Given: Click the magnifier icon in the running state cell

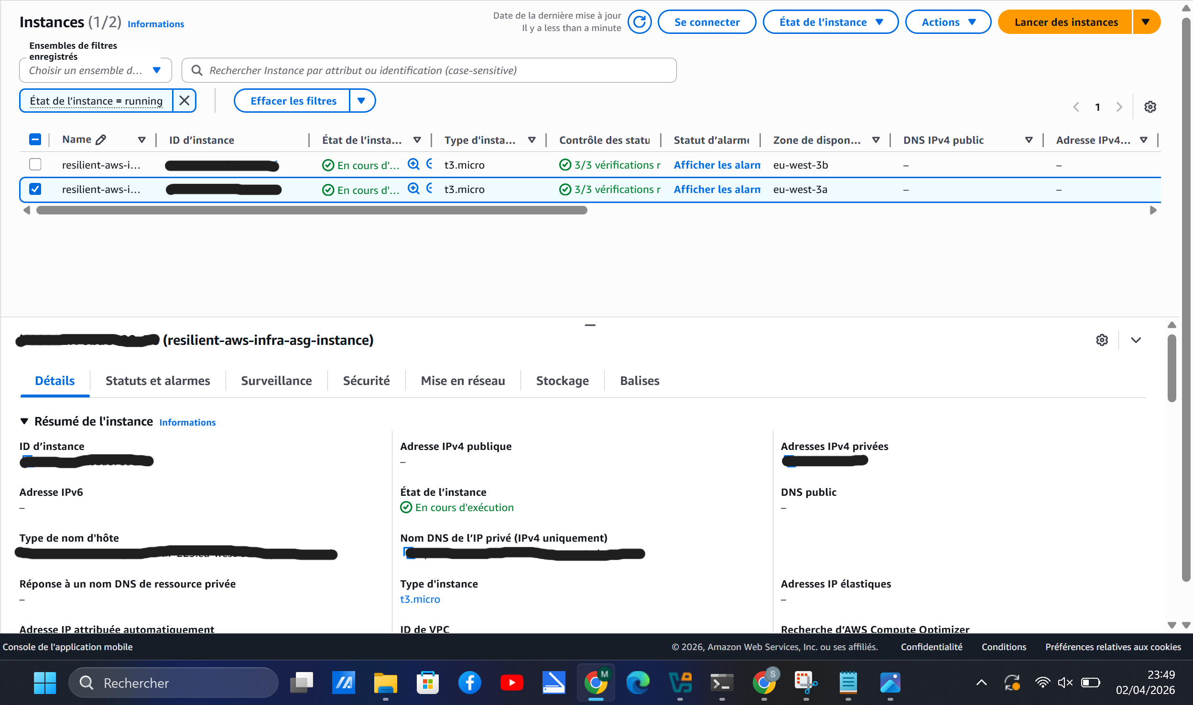Looking at the screenshot, I should click(x=412, y=164).
